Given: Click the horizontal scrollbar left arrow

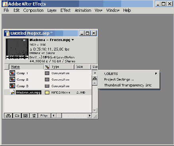Looking at the screenshot, I should (x=54, y=116).
